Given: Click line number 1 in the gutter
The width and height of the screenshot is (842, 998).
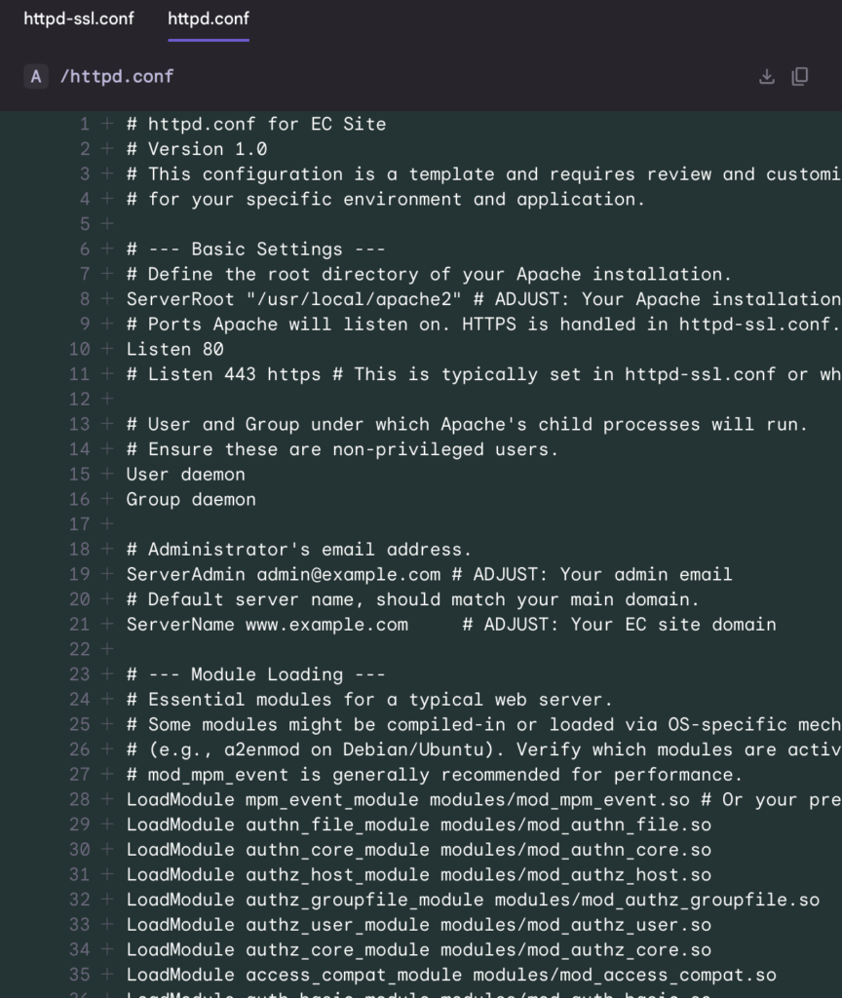Looking at the screenshot, I should point(85,124).
